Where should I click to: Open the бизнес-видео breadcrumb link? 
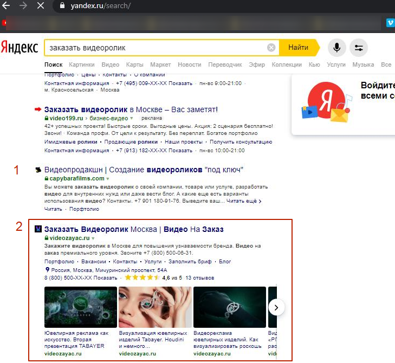tap(109, 118)
